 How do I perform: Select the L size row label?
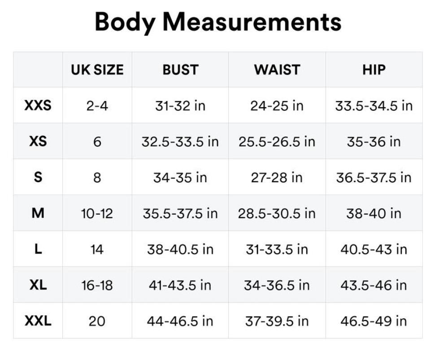click(x=38, y=249)
